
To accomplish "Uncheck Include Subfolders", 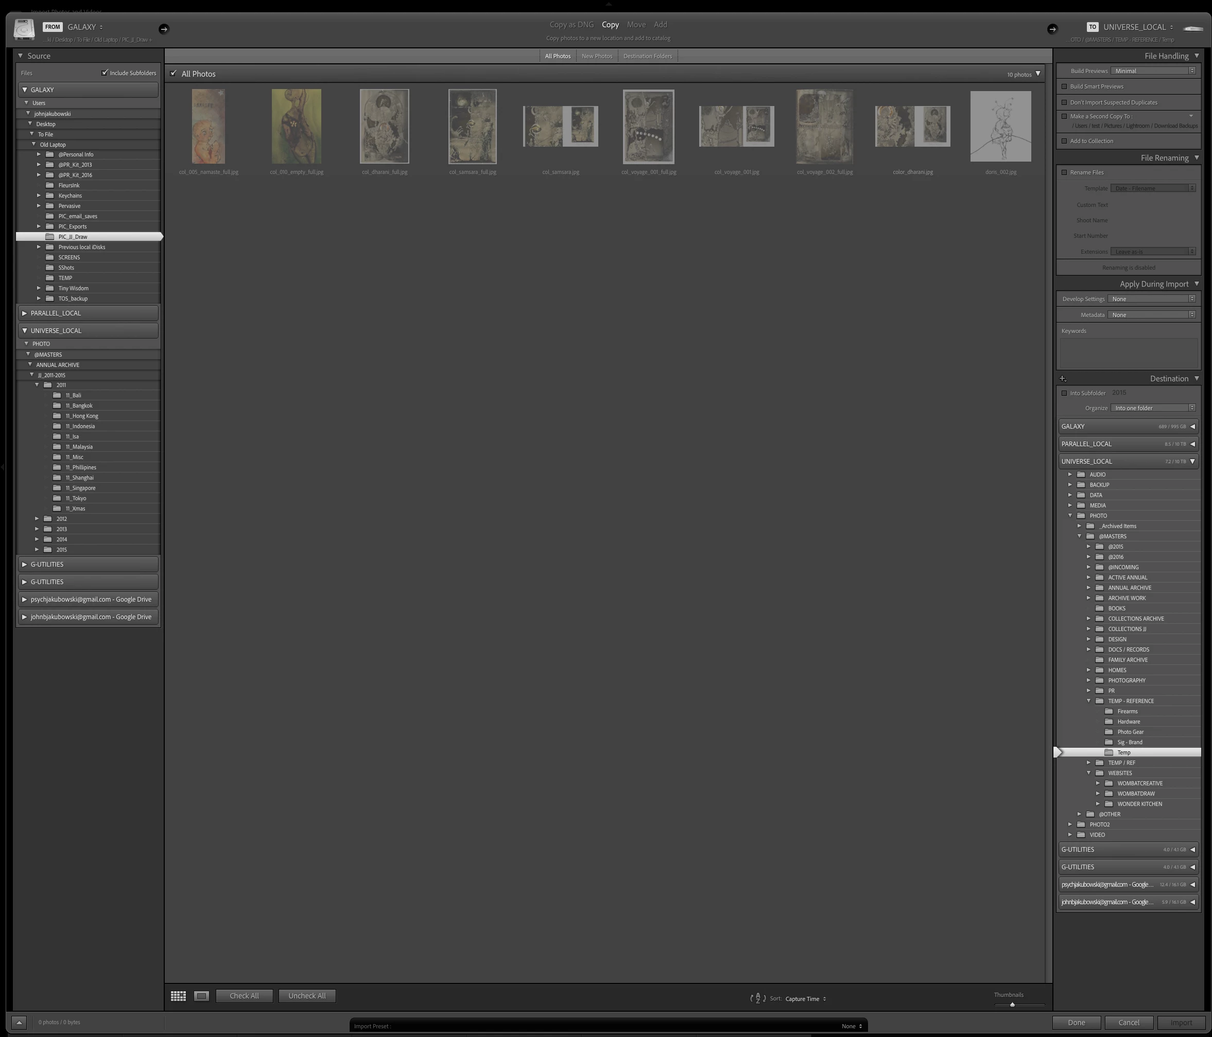I will (x=105, y=73).
